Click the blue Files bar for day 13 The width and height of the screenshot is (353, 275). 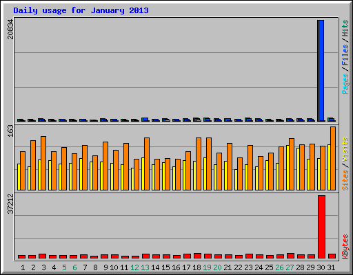pos(145,120)
